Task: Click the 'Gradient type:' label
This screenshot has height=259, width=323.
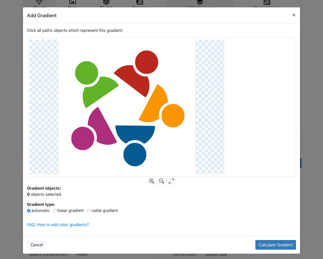Action: coord(41,204)
